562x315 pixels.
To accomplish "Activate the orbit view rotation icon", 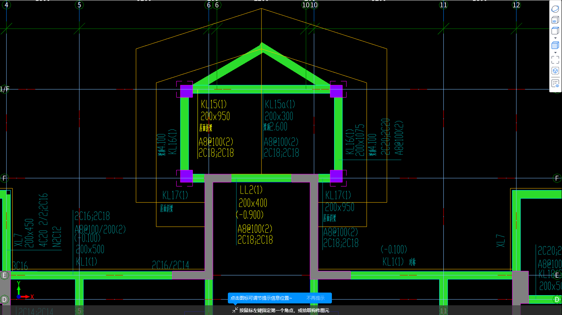I will click(555, 9).
